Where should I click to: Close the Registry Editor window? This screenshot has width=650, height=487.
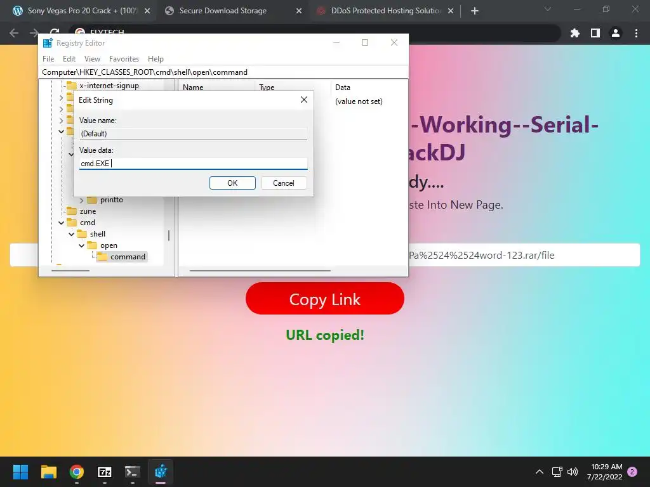pos(394,42)
